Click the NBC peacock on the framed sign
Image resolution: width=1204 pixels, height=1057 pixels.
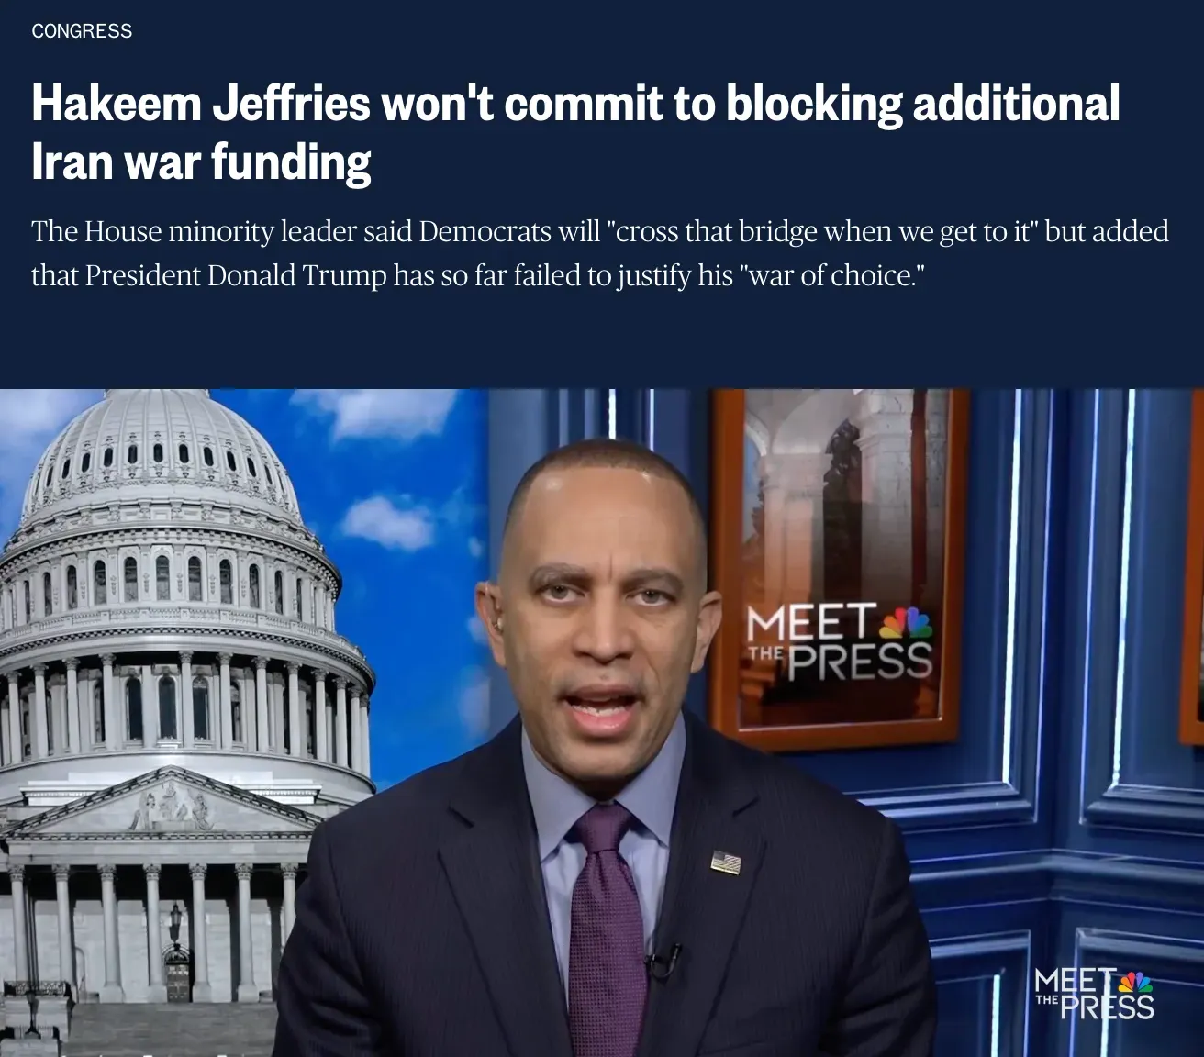[x=906, y=623]
